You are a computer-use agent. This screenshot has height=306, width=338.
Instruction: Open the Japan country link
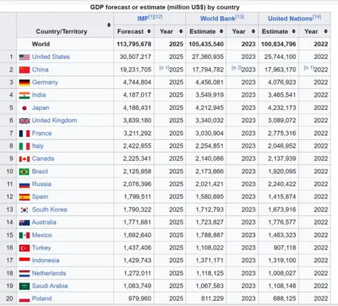pyautogui.click(x=41, y=108)
